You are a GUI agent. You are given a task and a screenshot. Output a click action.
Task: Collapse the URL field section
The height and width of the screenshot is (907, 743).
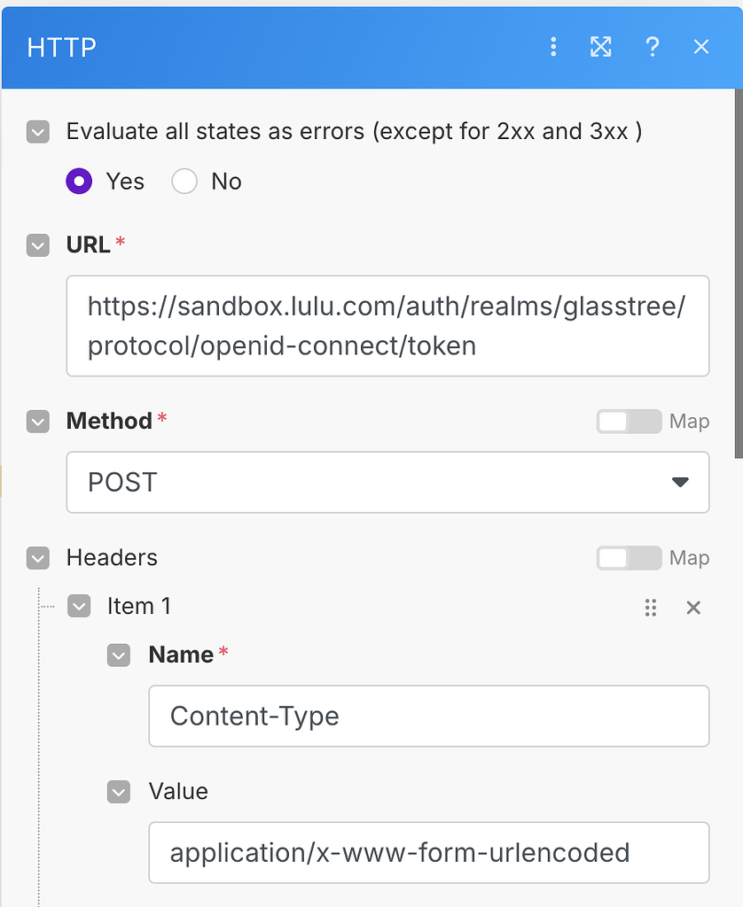tap(37, 245)
